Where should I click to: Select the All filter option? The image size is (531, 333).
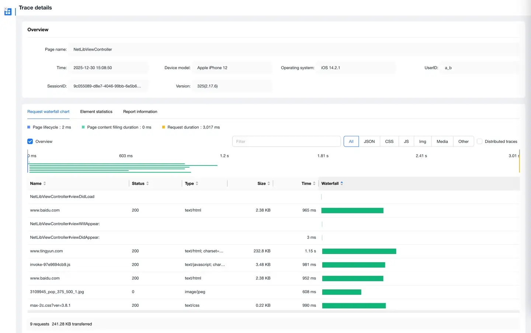click(351, 141)
